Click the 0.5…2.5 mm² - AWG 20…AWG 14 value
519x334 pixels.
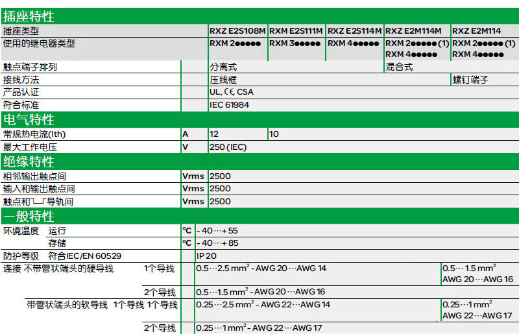(261, 268)
